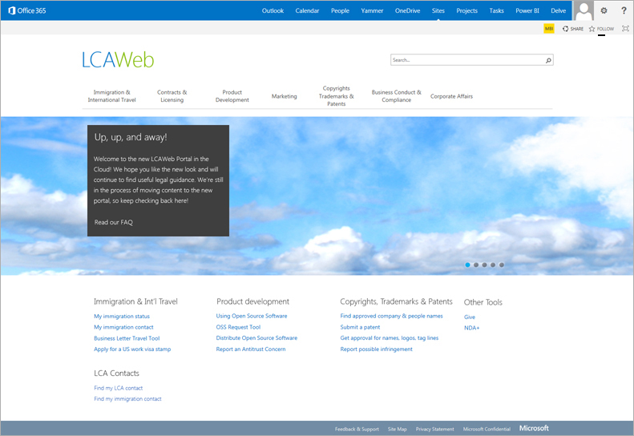
Task: Click the Office 365 logo
Action: pyautogui.click(x=27, y=10)
